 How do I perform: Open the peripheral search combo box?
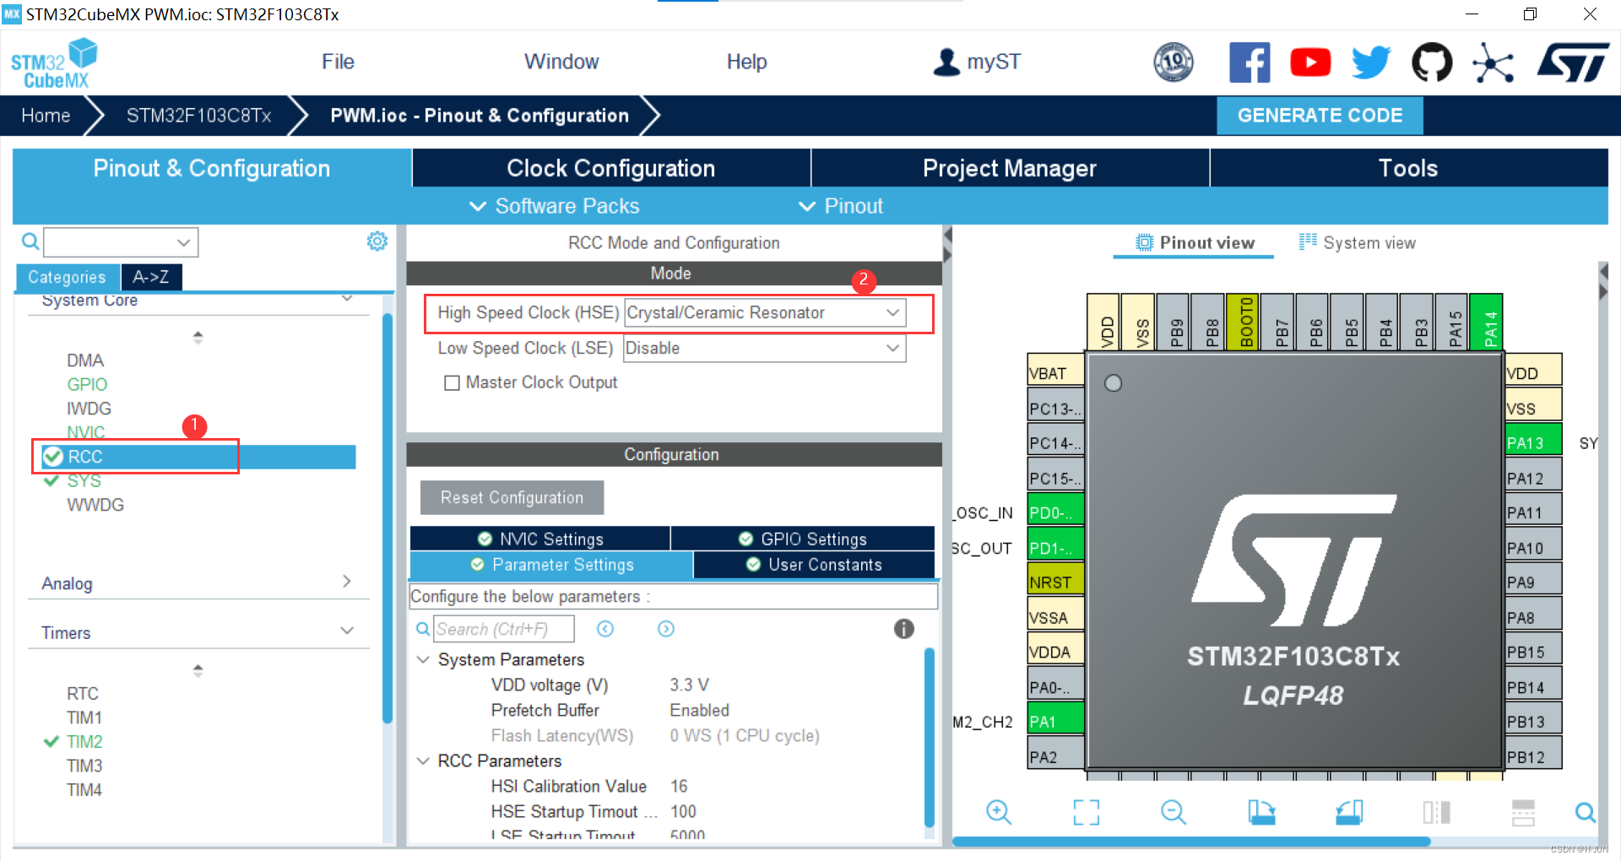(121, 242)
